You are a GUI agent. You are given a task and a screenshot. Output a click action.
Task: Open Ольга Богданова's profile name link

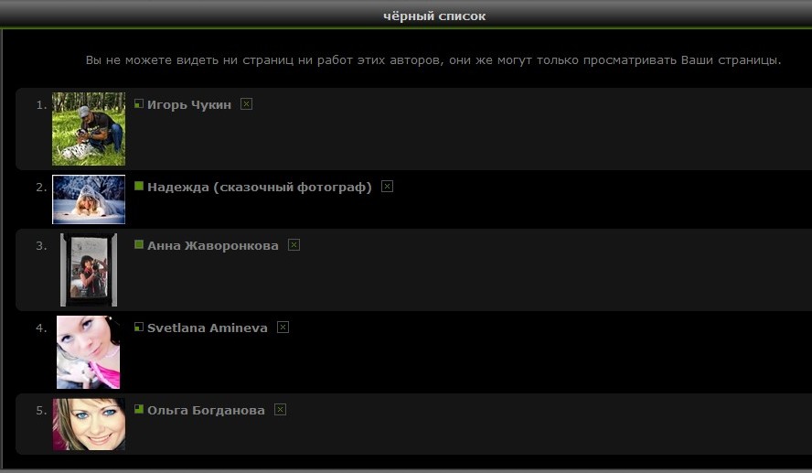click(x=206, y=411)
